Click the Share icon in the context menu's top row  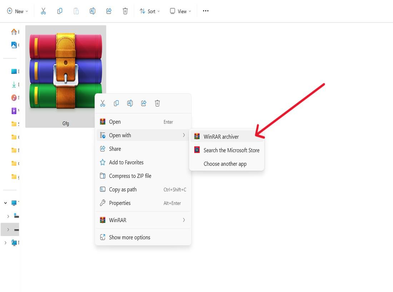144,103
